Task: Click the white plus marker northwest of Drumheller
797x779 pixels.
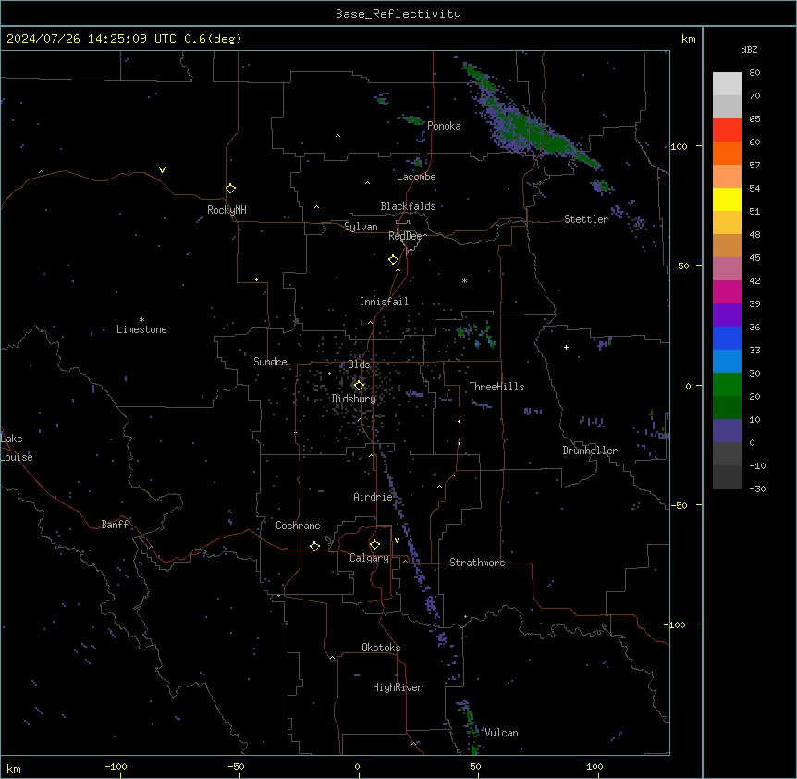Action: [566, 347]
